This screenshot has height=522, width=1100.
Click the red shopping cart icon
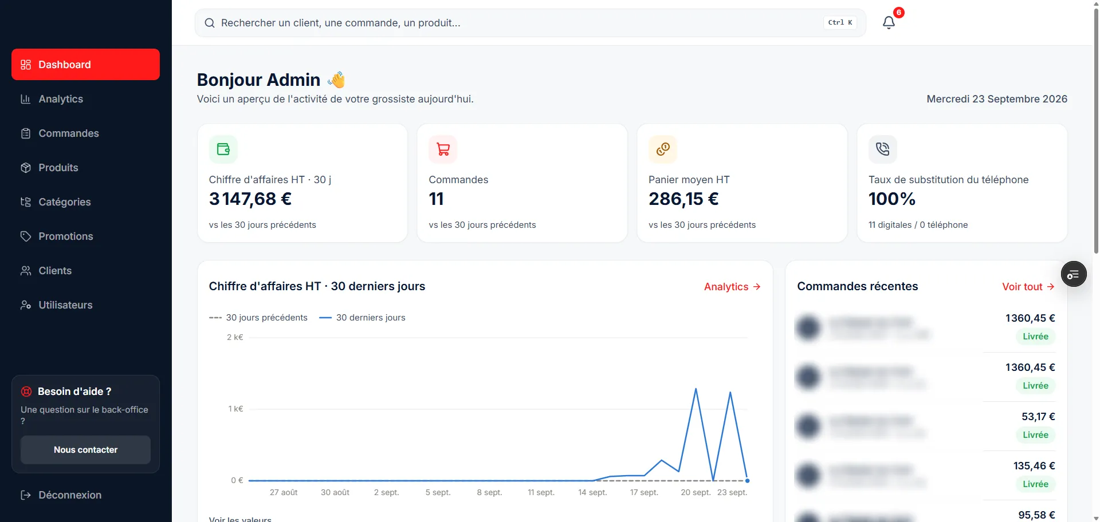pyautogui.click(x=443, y=149)
